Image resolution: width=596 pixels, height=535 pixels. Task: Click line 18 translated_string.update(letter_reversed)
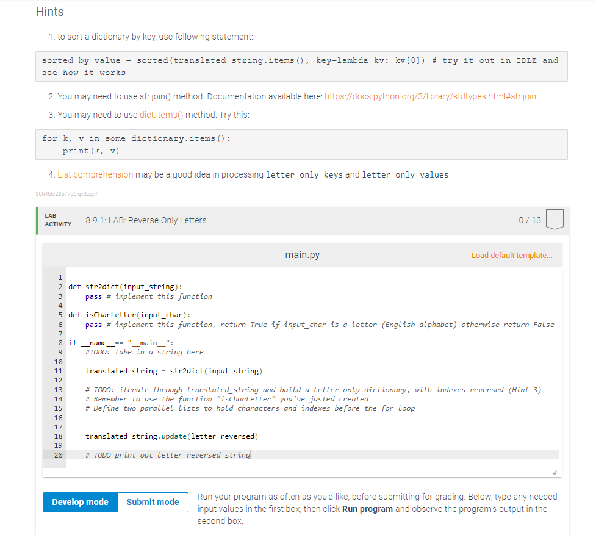tap(171, 436)
